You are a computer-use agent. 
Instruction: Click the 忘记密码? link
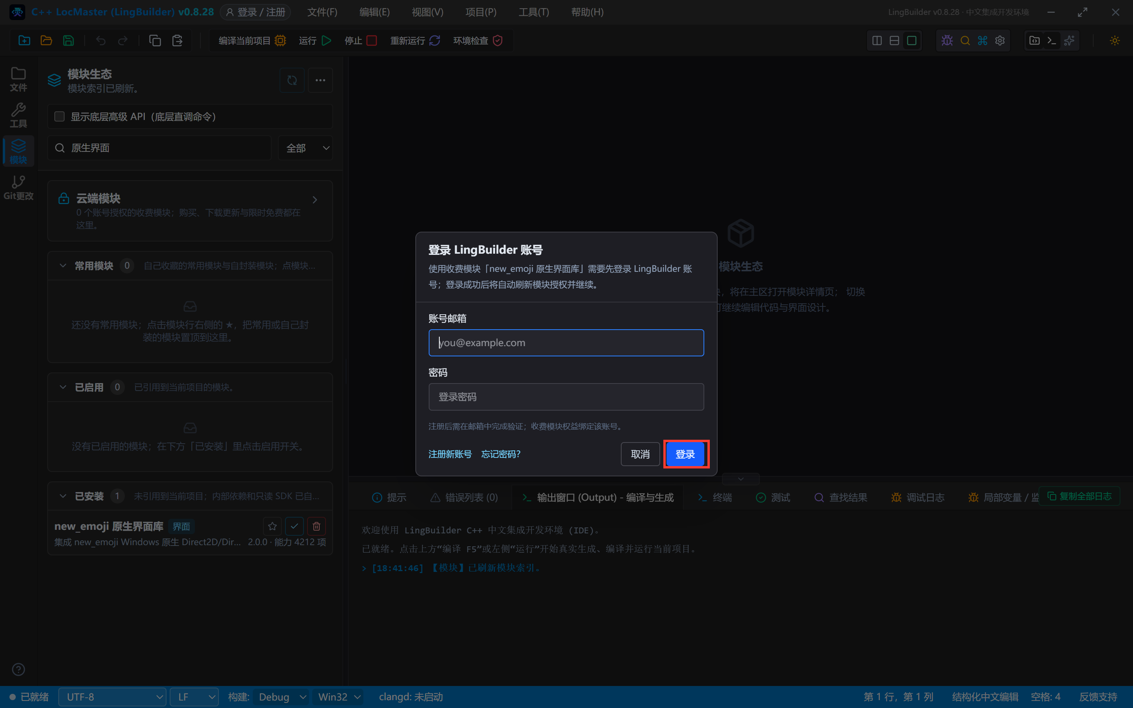(500, 454)
